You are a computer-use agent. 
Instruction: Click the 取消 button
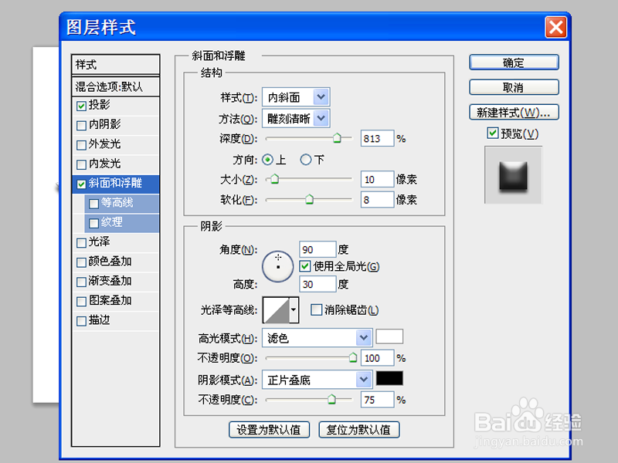(x=514, y=87)
